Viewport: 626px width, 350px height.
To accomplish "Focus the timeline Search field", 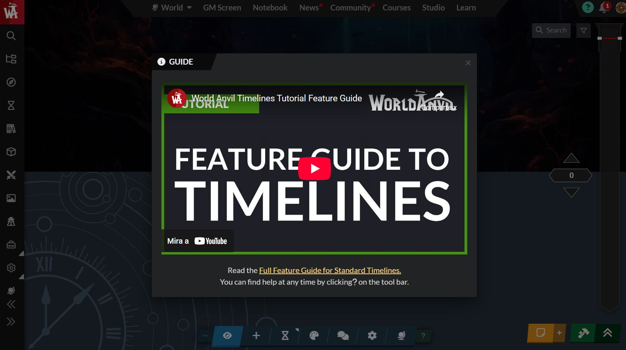I will (x=551, y=30).
